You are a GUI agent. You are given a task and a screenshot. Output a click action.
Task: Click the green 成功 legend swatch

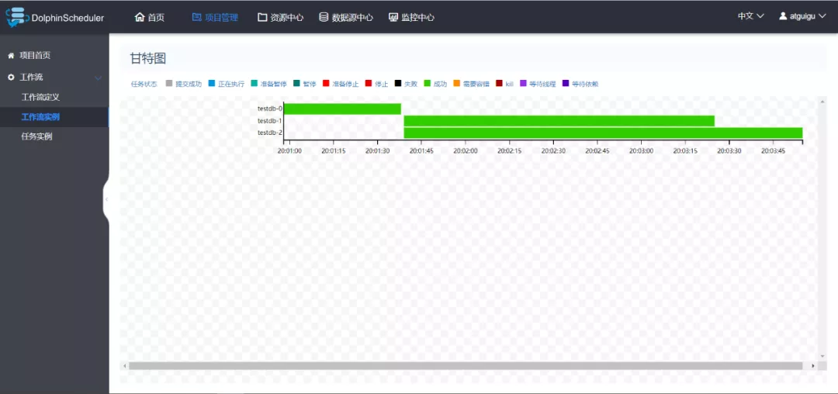428,84
